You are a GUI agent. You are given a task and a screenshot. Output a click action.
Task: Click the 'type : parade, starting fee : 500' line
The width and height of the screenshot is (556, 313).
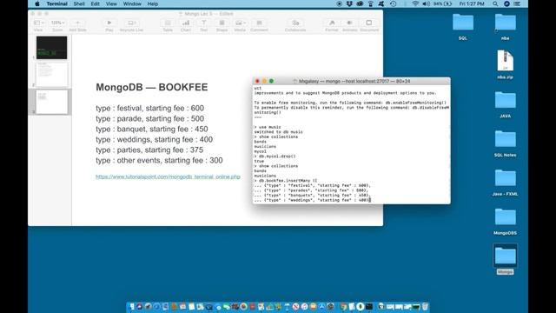click(x=149, y=118)
